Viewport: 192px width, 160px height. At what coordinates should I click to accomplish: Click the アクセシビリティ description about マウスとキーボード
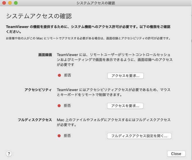click(x=114, y=92)
